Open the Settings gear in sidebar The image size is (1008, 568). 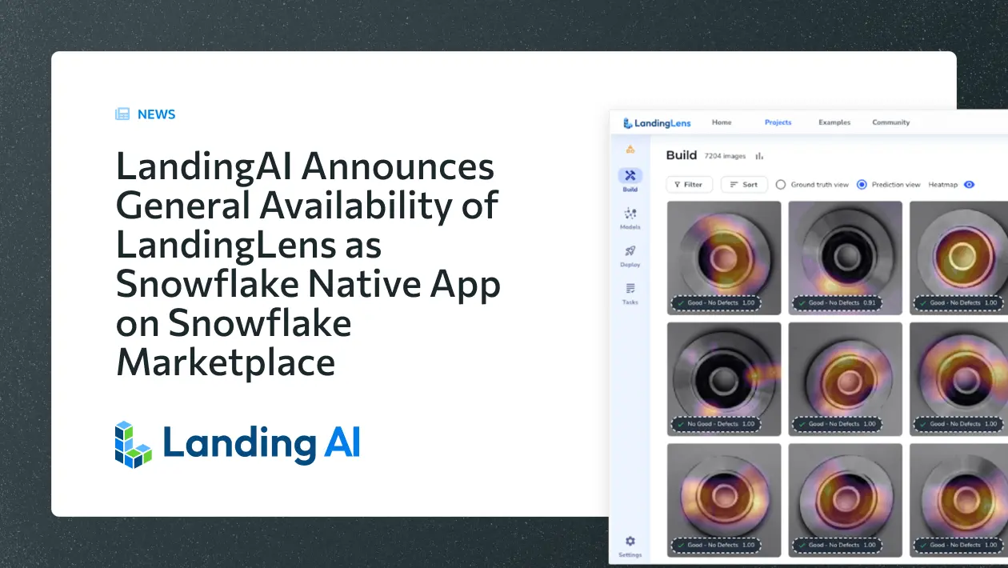click(630, 542)
